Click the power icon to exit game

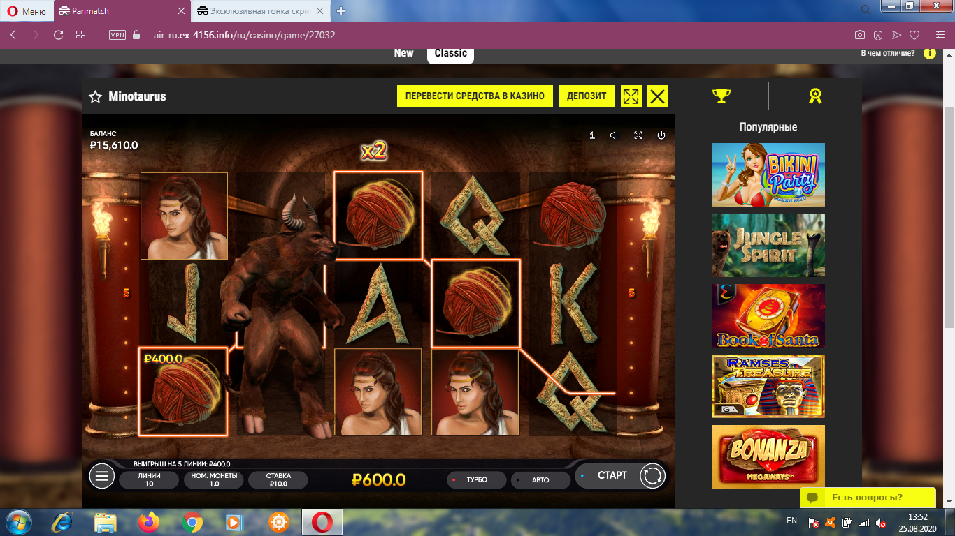(661, 135)
